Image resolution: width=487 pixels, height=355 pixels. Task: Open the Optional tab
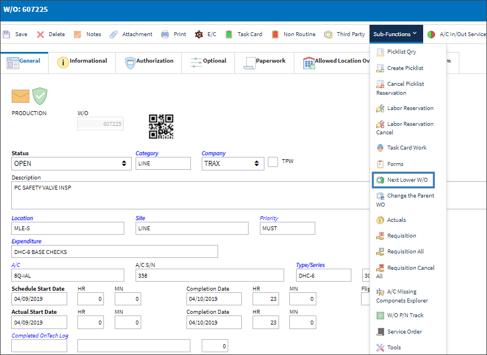tap(208, 62)
